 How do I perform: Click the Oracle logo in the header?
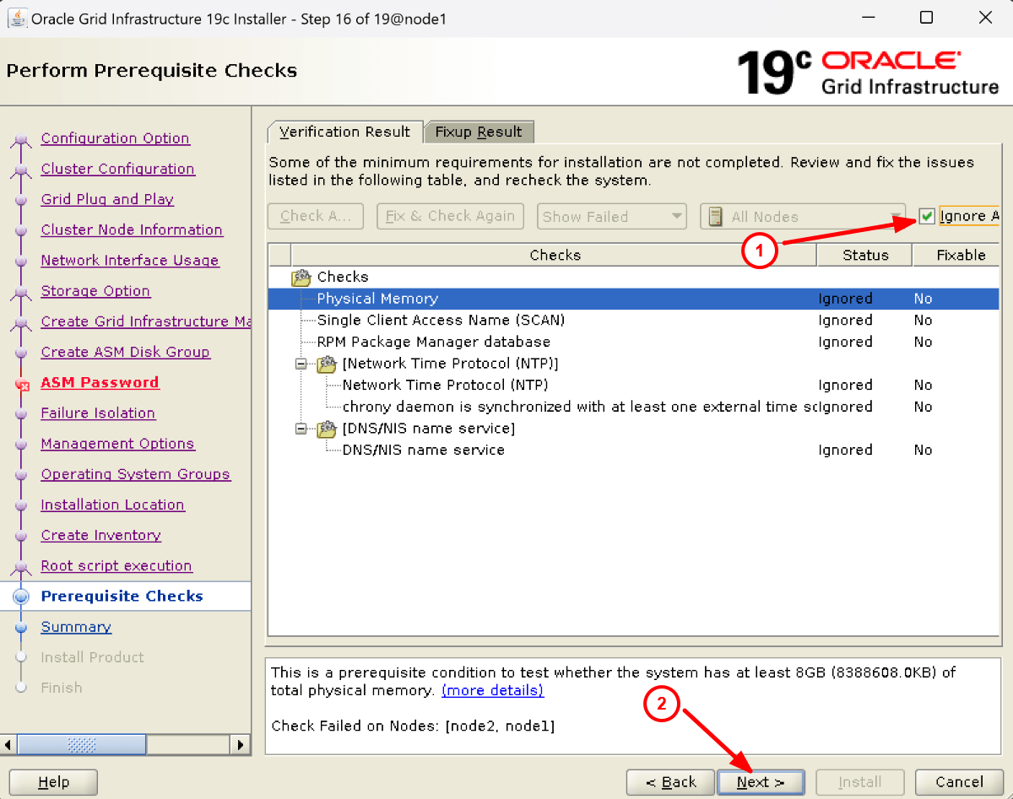coord(891,59)
